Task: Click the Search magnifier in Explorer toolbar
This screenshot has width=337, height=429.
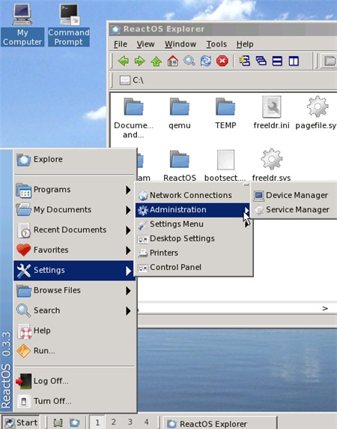Action: pos(189,61)
